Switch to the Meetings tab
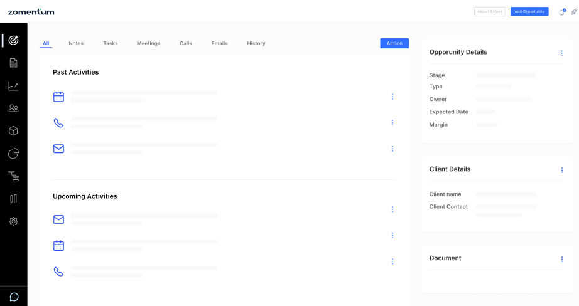 tap(148, 43)
